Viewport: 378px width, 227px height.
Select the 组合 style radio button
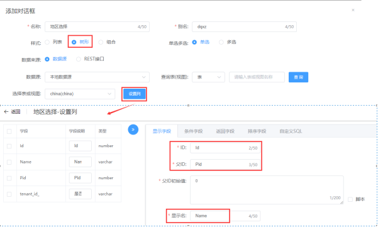(101, 42)
